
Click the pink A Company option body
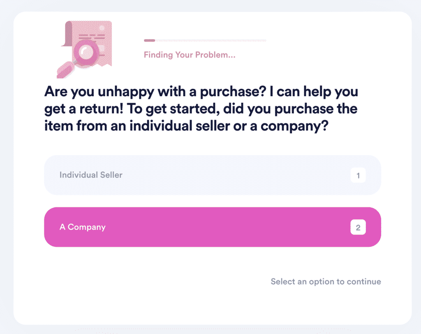tap(164, 227)
